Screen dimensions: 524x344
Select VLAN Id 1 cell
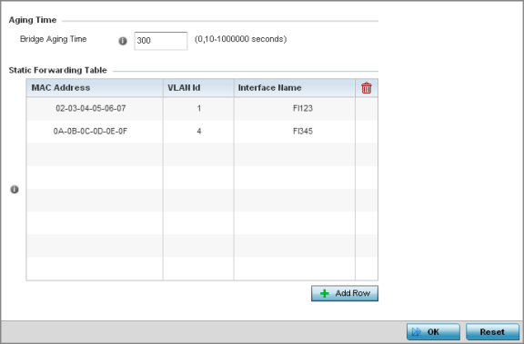[198, 109]
